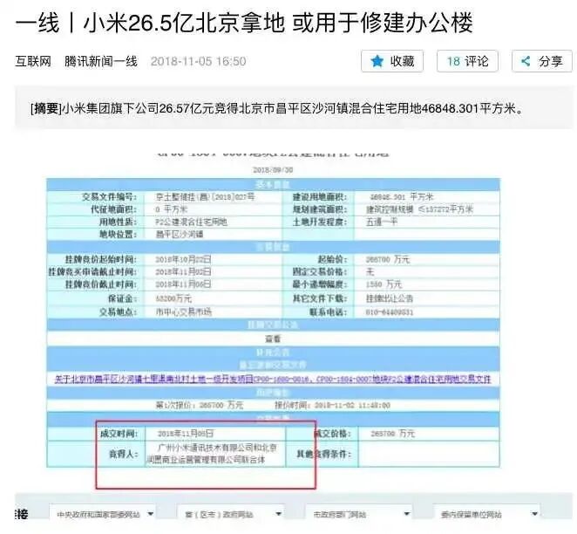Image resolution: width=577 pixels, height=534 pixels.
Task: Click the 市中心交易市场 value
Action: 184,311
